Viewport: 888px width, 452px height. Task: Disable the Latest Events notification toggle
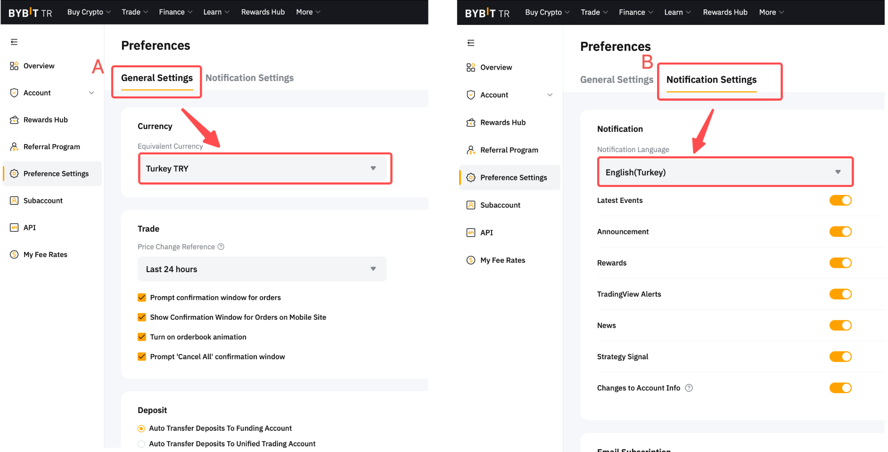point(840,201)
